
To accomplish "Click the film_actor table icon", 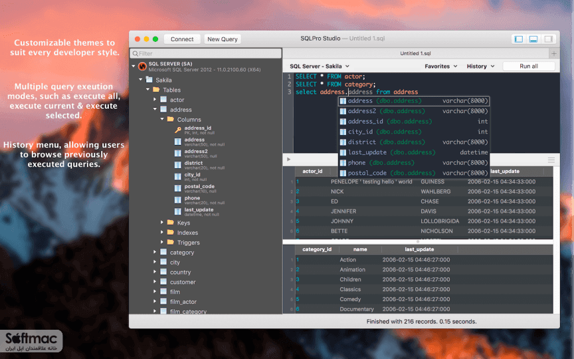I will click(163, 301).
